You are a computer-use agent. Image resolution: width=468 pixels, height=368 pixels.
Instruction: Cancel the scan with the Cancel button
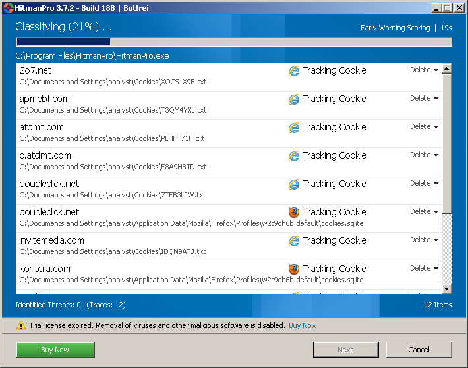419,350
